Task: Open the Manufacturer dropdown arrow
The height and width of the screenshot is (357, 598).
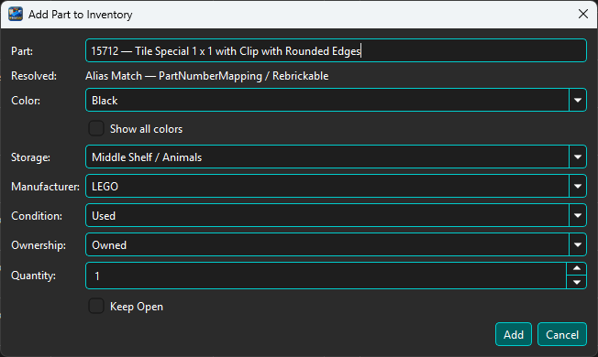Action: pos(578,186)
